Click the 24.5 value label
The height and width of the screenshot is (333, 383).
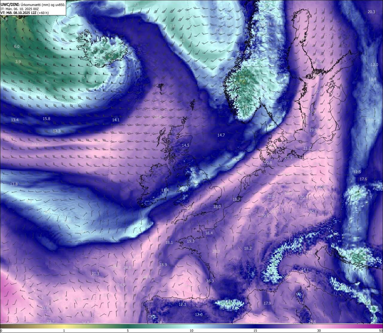[x=121, y=285]
